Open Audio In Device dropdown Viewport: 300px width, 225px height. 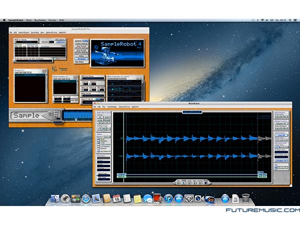[93, 102]
